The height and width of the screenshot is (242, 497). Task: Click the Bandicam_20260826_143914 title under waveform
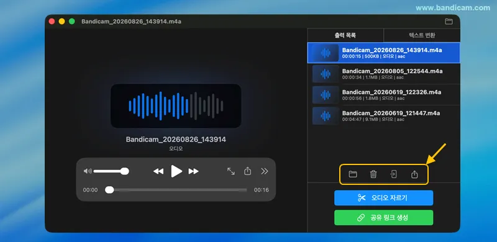pos(176,140)
